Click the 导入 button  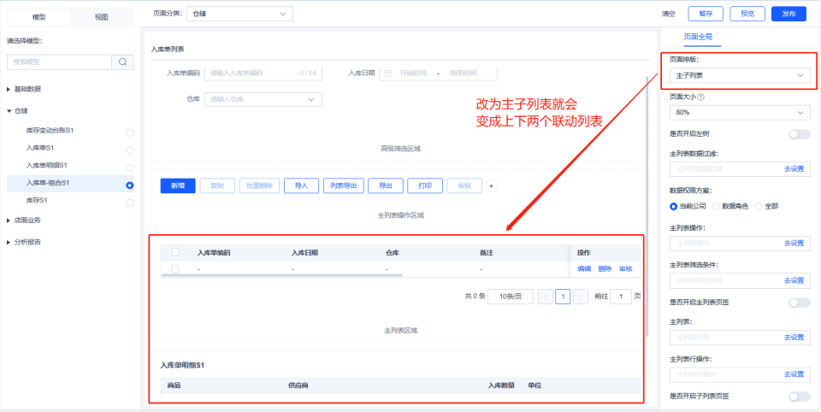pos(302,185)
